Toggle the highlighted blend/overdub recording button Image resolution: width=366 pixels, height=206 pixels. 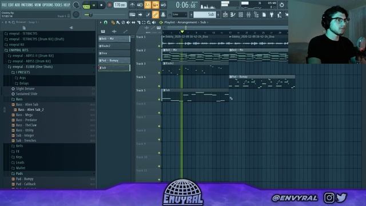[x=155, y=5]
